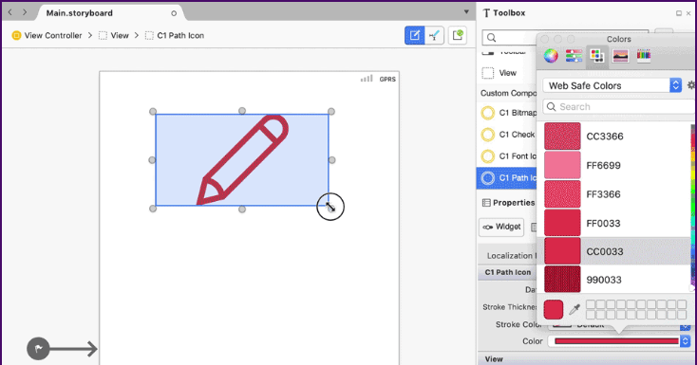The image size is (697, 365).
Task: Switch to the Widget properties tab
Action: tap(501, 227)
